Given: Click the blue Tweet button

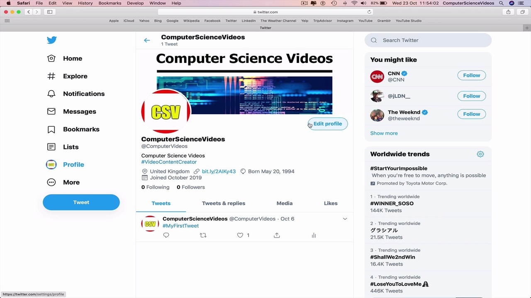Looking at the screenshot, I should (81, 202).
